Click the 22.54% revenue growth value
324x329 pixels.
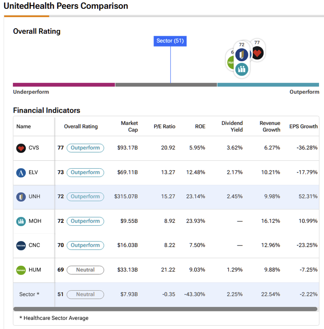coord(270,294)
